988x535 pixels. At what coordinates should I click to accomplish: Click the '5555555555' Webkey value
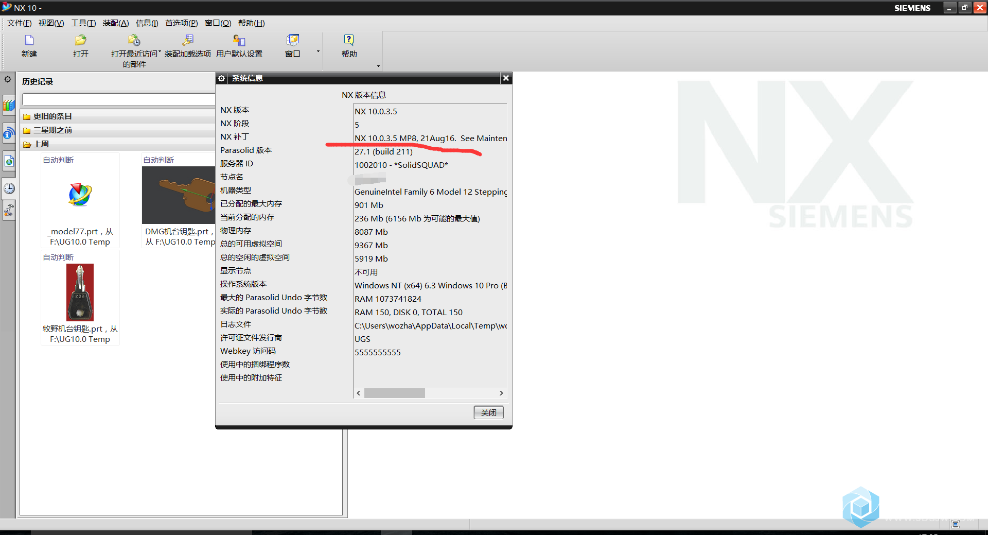click(378, 353)
